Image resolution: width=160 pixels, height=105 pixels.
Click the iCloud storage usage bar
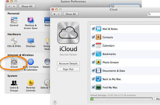tap(121, 99)
